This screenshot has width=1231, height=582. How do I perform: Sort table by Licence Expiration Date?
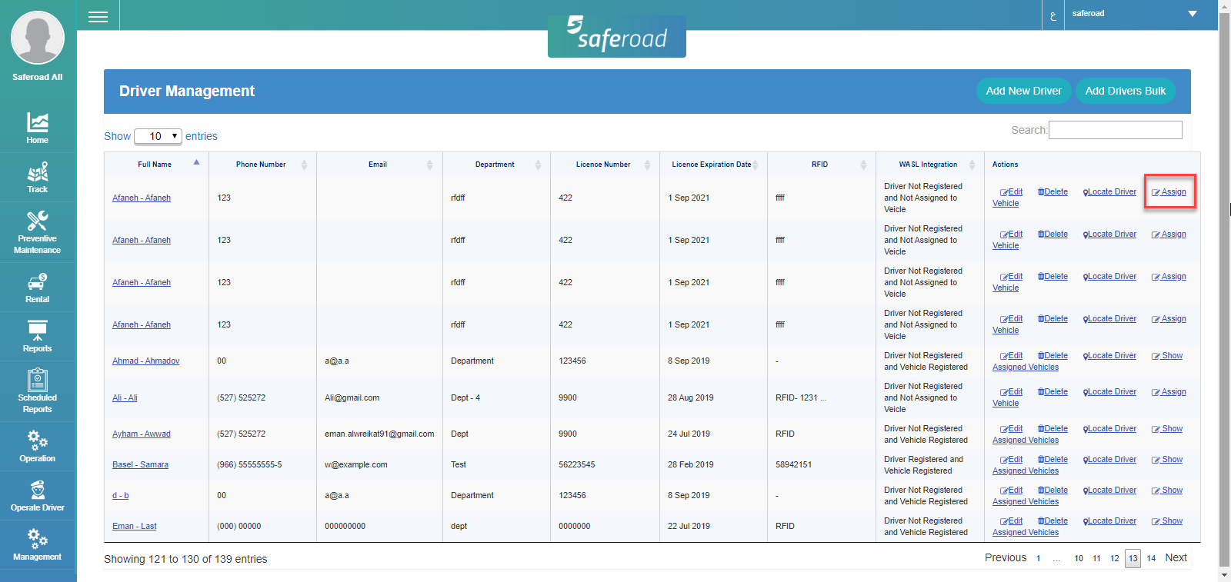pyautogui.click(x=713, y=164)
